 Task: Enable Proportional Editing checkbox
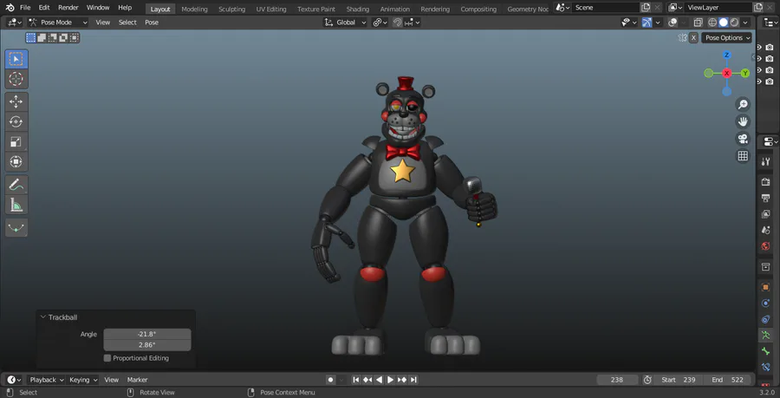tap(107, 358)
